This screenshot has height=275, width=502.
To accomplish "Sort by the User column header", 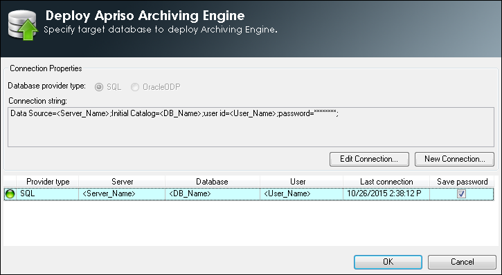I will (301, 182).
